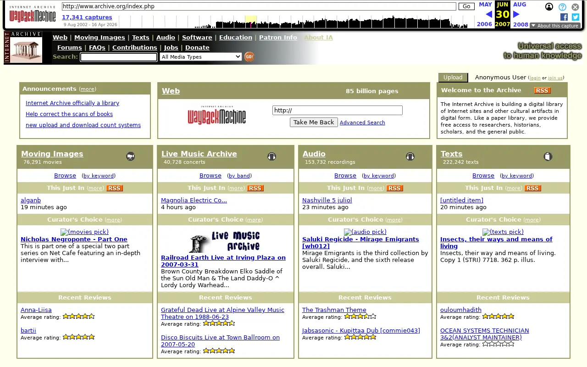
Task: Open the Education nav menu item
Action: 236,38
